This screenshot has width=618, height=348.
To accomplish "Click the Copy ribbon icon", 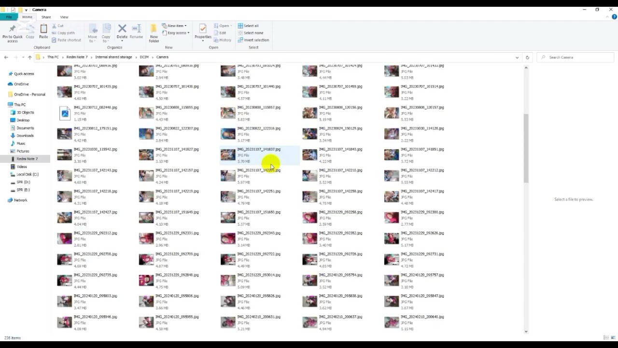I will 30,32.
